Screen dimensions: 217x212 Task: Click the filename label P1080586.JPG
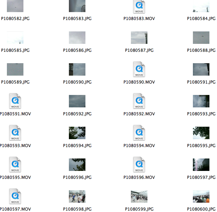pos(77,50)
